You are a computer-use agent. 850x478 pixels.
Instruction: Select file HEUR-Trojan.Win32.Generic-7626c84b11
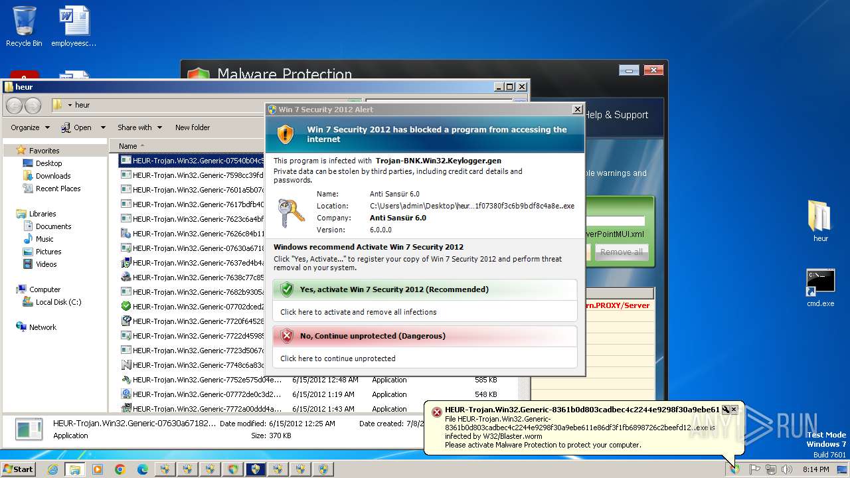(192, 234)
